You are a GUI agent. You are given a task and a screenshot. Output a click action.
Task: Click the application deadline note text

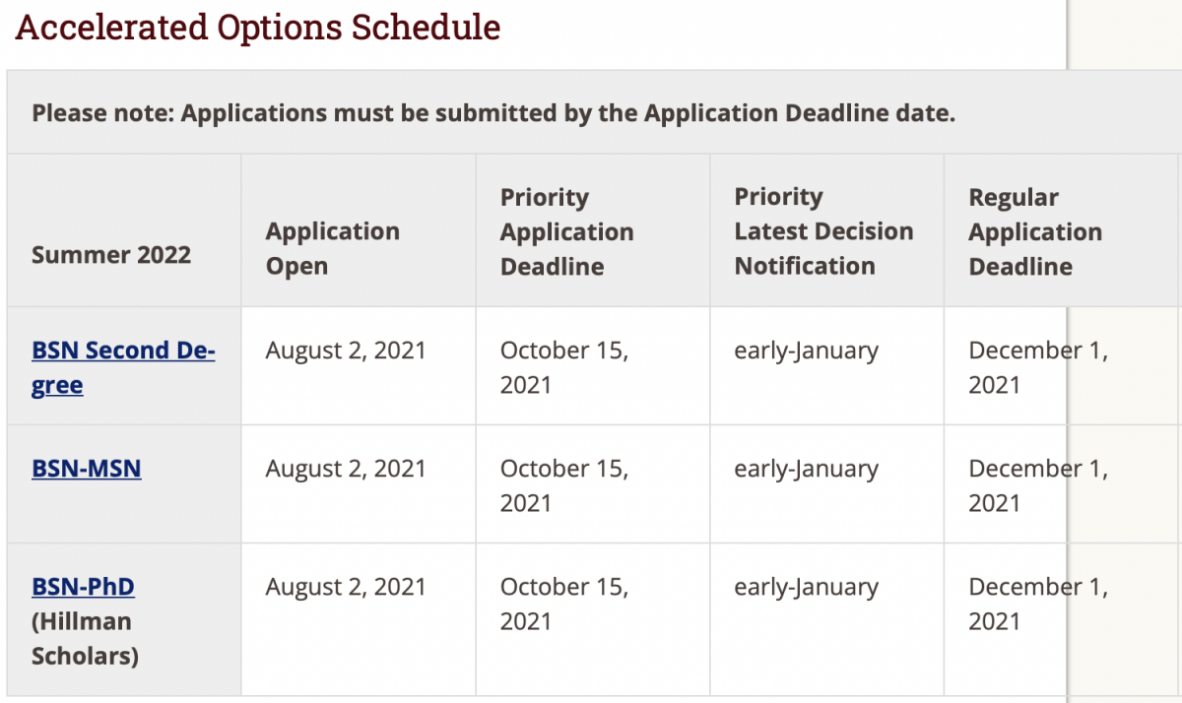493,113
